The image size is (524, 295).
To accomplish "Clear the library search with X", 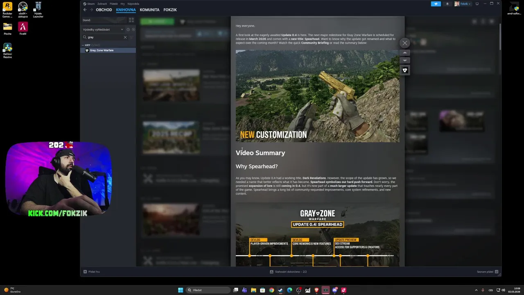I will pyautogui.click(x=125, y=37).
